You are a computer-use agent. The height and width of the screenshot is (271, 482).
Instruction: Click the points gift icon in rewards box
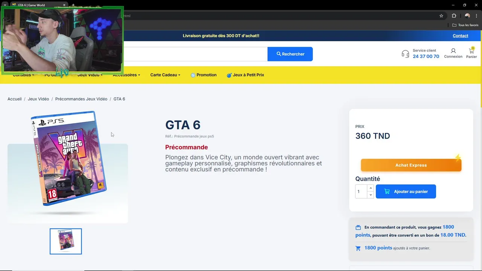point(358,227)
